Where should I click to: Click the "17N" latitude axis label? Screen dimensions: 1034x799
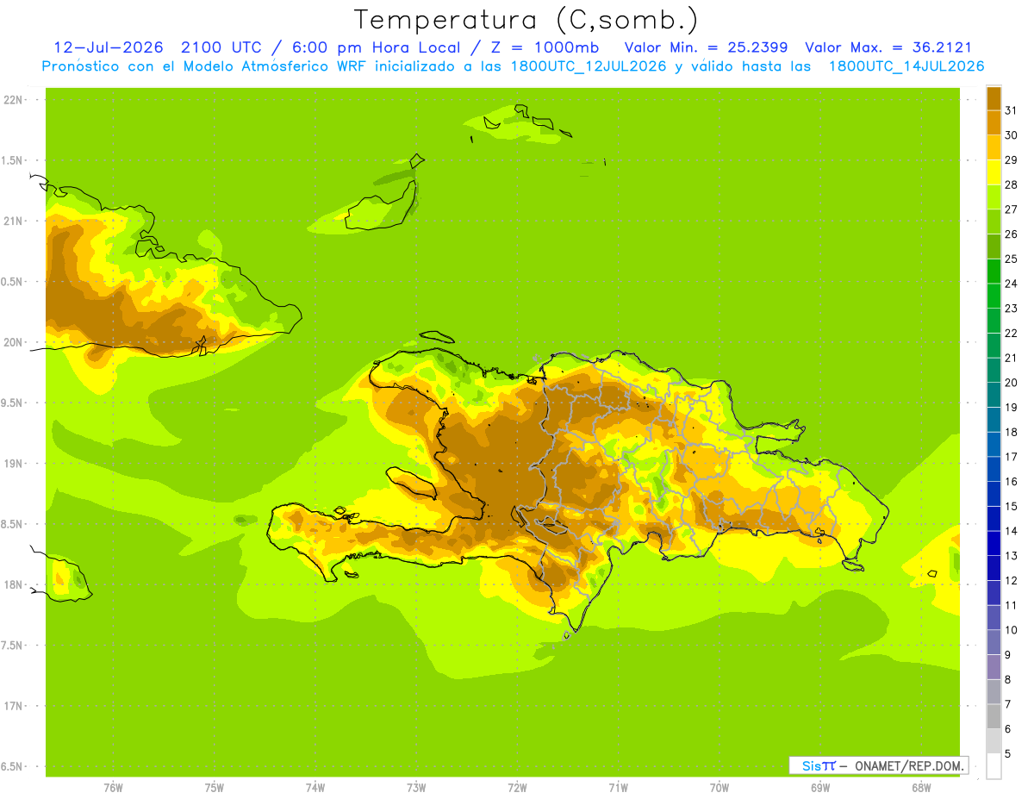[x=13, y=706]
